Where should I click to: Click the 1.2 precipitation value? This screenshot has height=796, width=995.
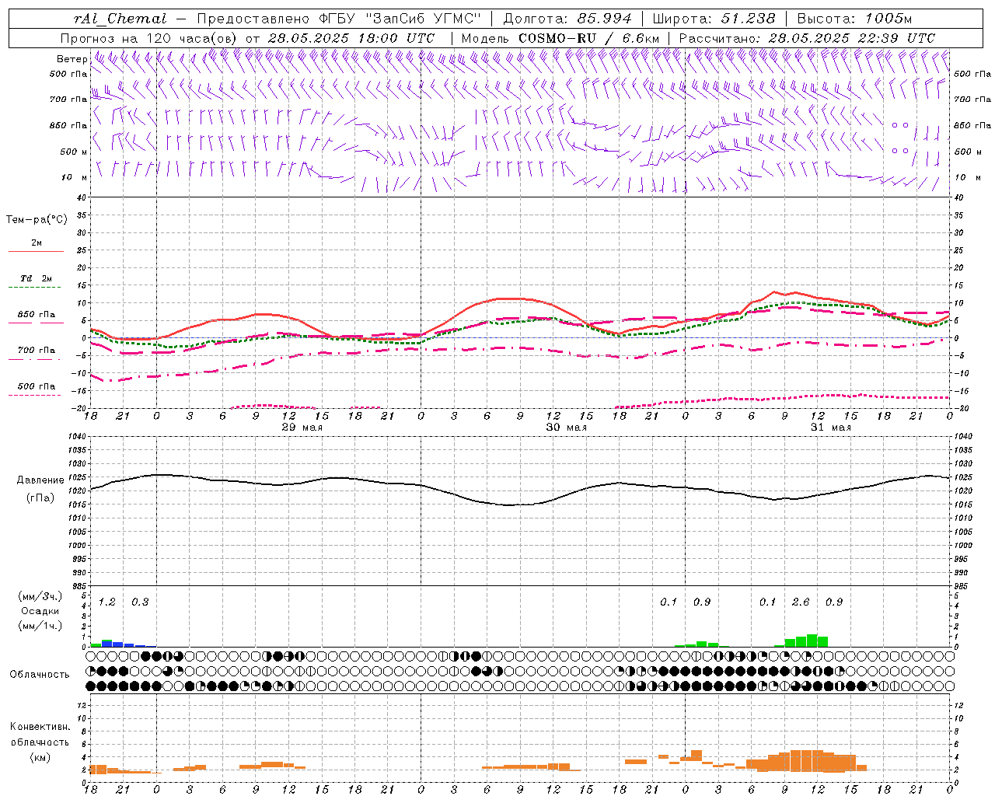click(x=107, y=602)
